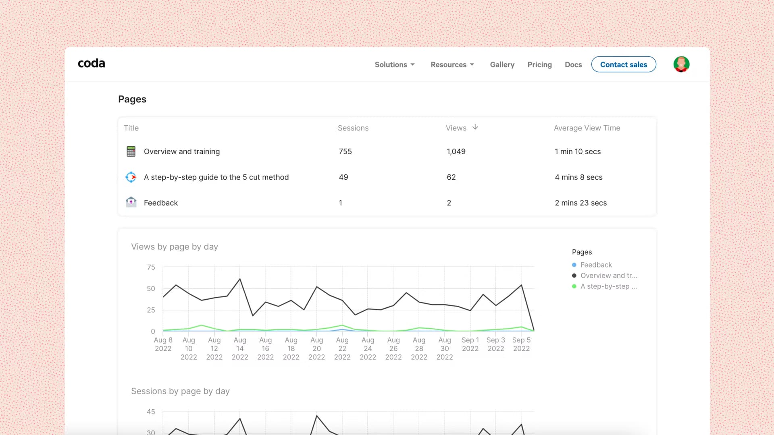Click the Views sort arrow icon
This screenshot has height=435, width=774.
coord(475,127)
